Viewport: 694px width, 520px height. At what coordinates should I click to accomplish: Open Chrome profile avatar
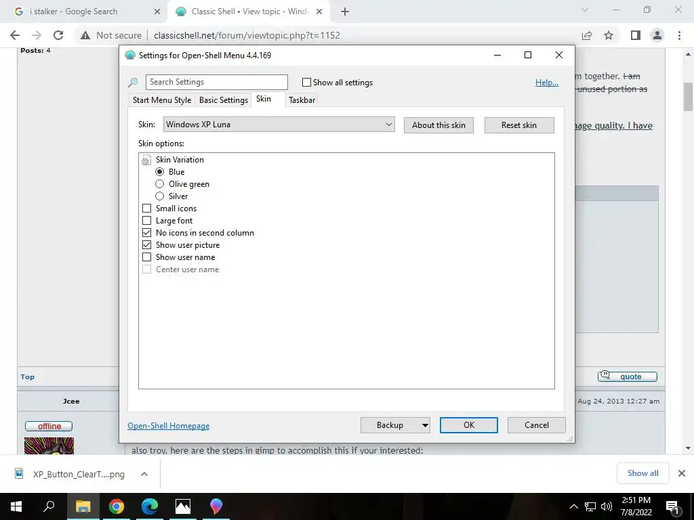point(657,35)
